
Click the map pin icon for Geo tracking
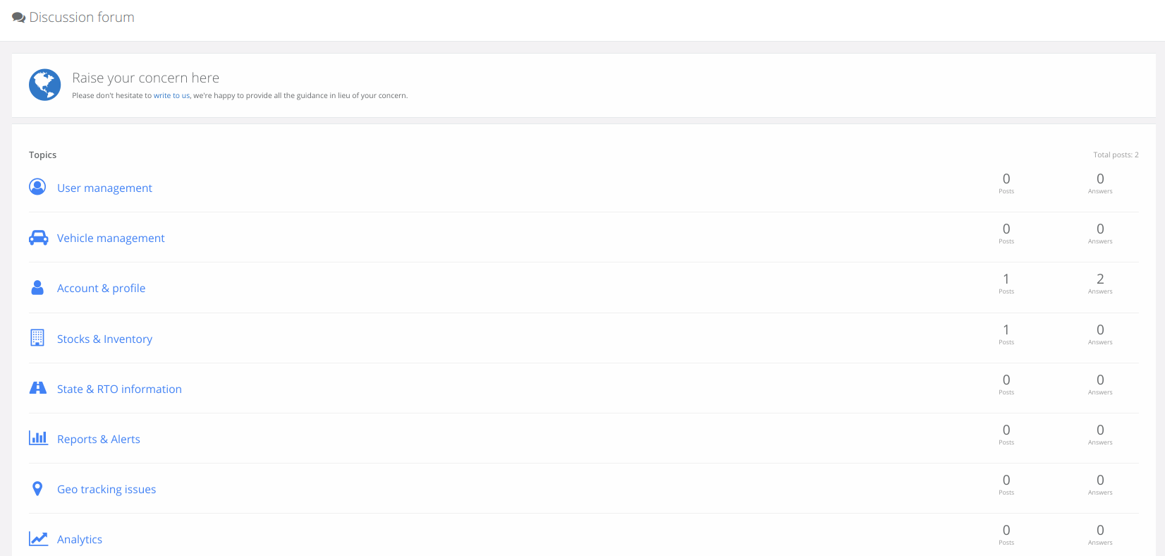click(x=38, y=488)
